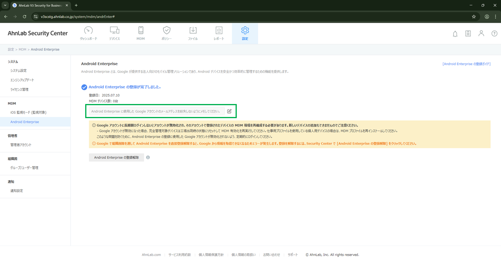The image size is (501, 272).
Task: Open グループ/ユーザー管理 in the sidebar
Action: pyautogui.click(x=24, y=168)
